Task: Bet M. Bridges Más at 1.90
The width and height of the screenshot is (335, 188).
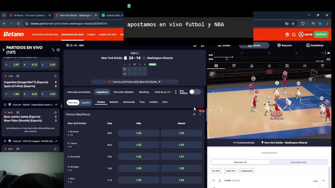Action: [x=139, y=168]
